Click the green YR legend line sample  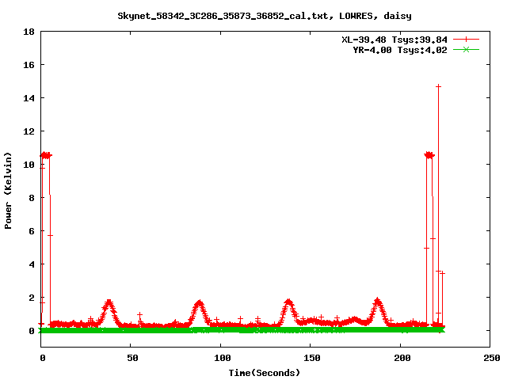point(466,49)
